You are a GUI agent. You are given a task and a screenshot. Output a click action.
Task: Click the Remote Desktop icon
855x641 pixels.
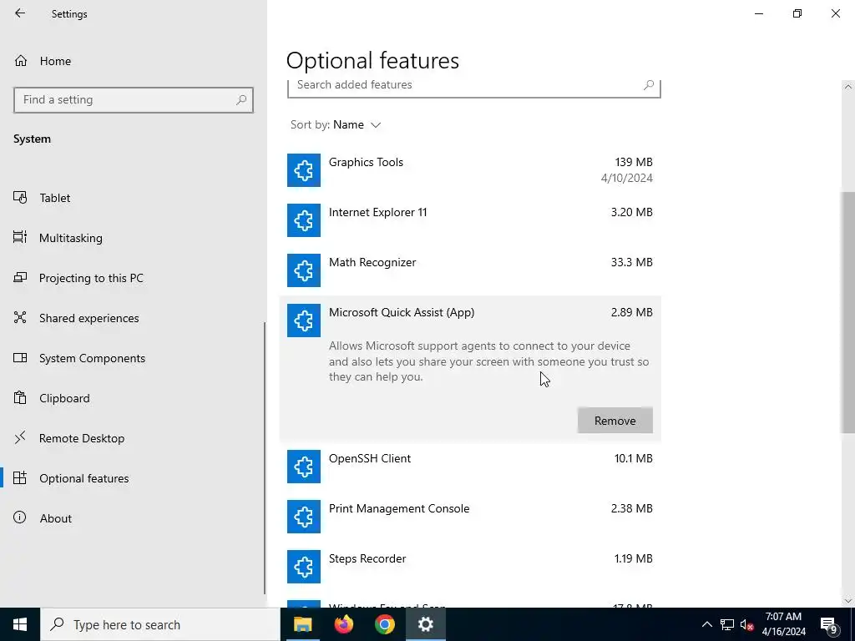(20, 437)
